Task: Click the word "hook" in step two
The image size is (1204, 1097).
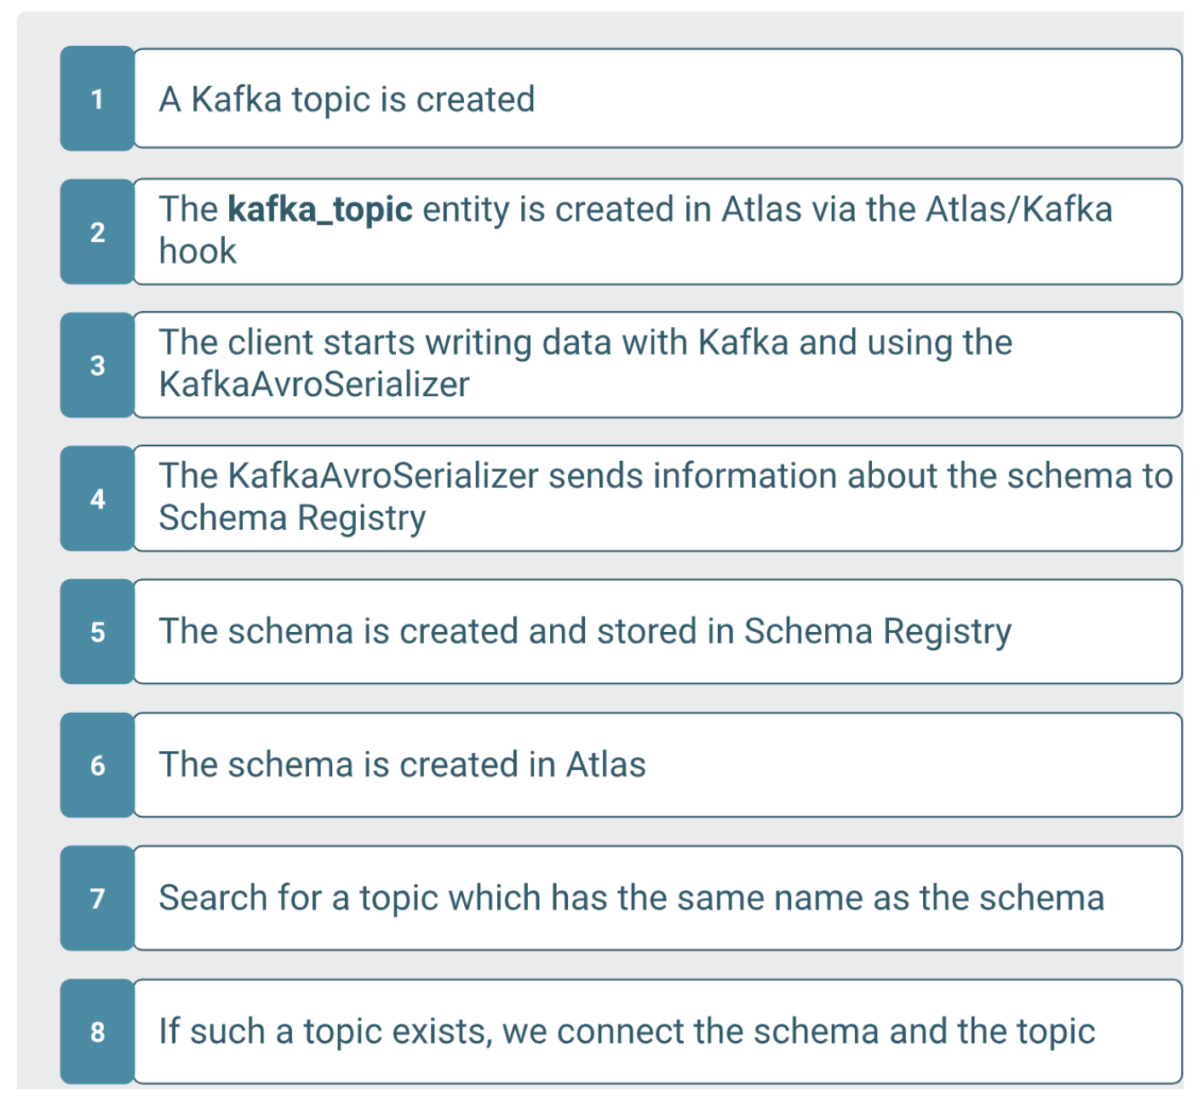Action: point(198,252)
